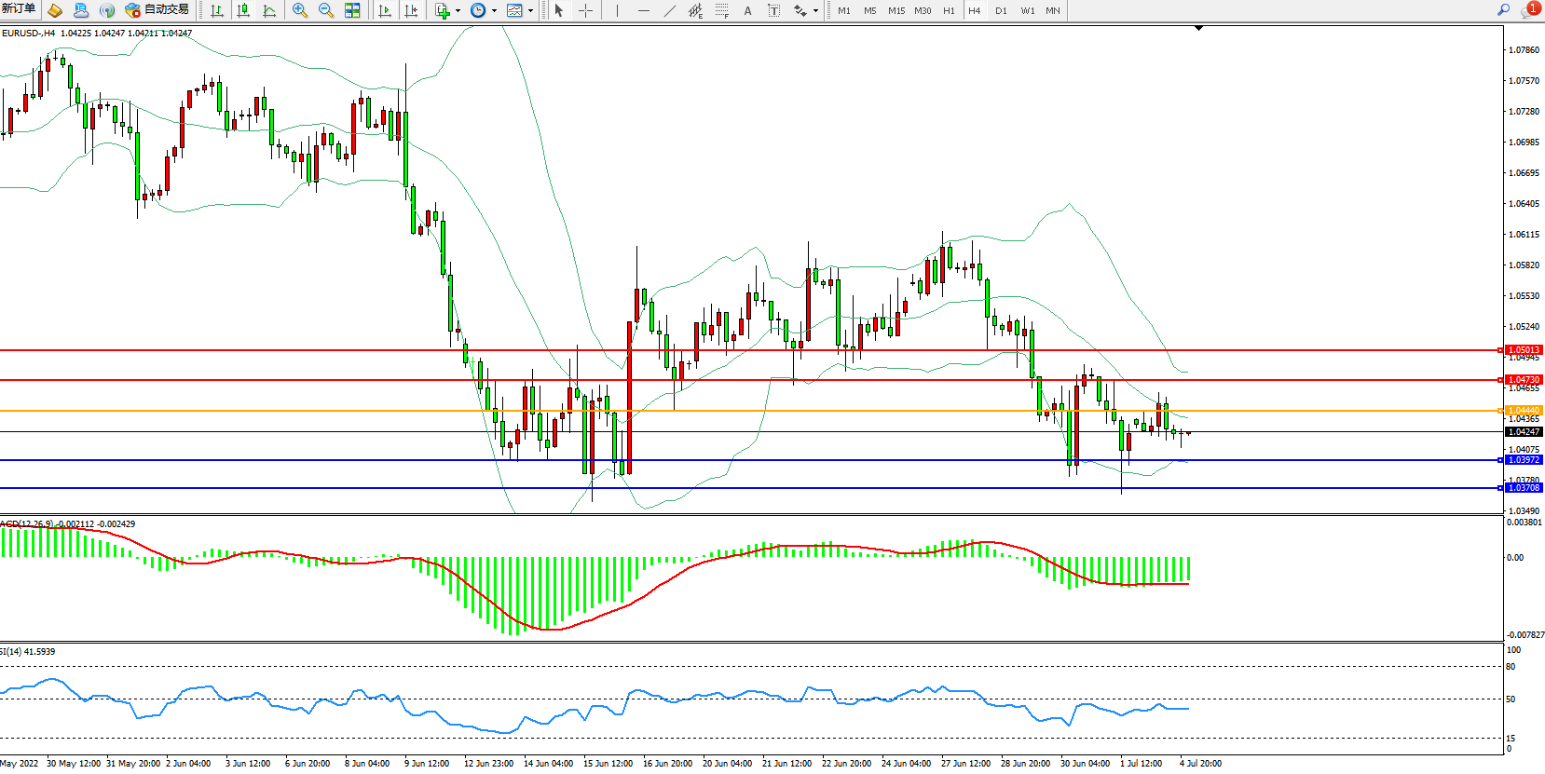Expand the Templates dropdown arrow

[530, 11]
